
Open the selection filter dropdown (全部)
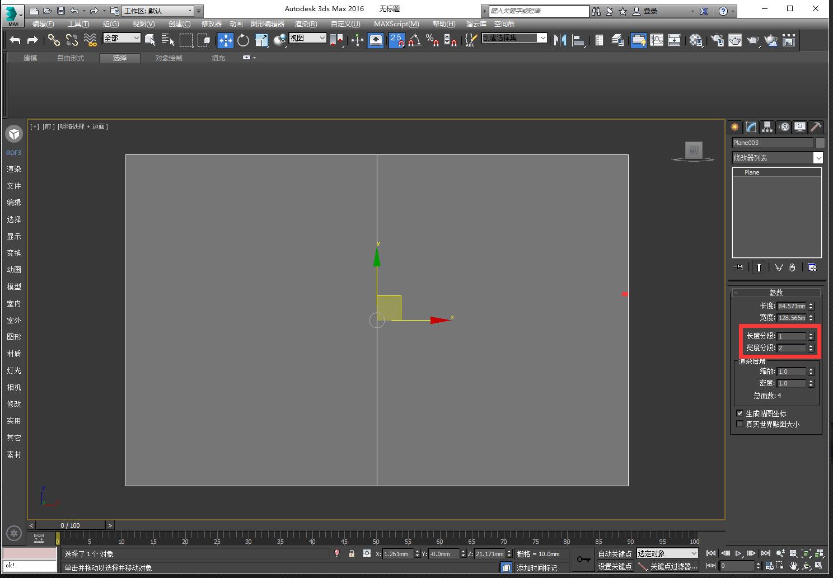point(122,38)
